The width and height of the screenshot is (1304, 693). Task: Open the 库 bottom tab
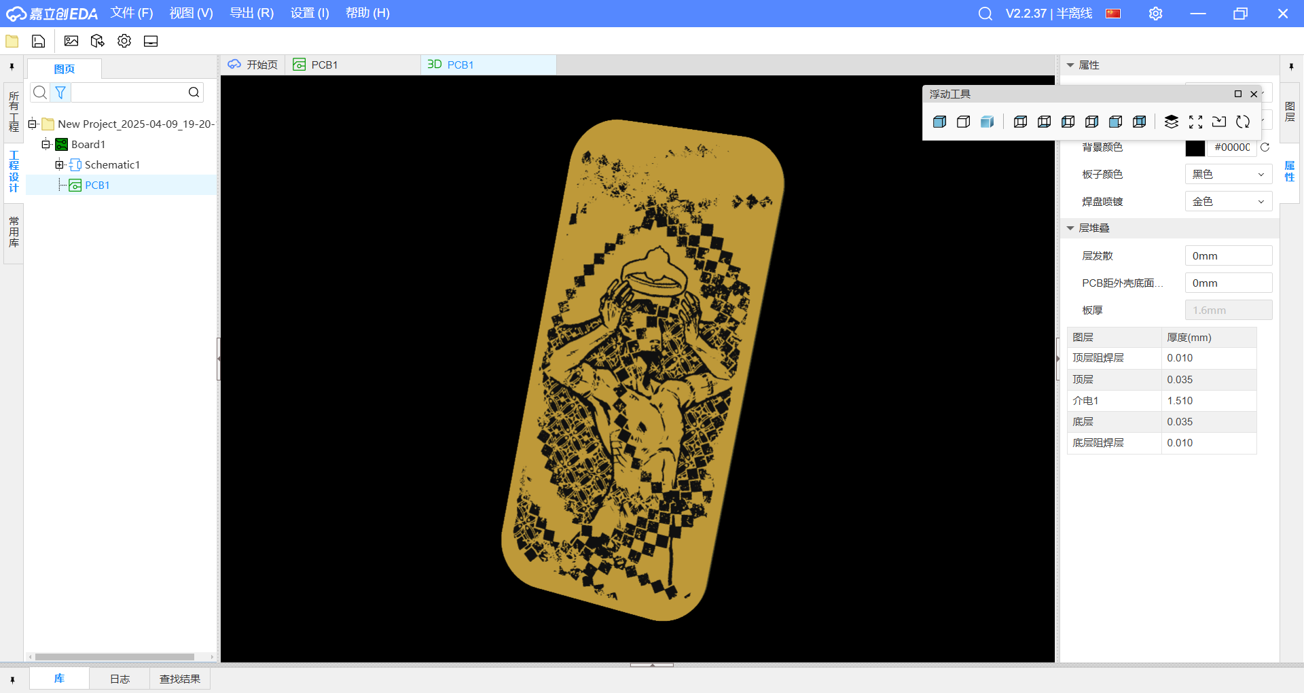pyautogui.click(x=59, y=679)
